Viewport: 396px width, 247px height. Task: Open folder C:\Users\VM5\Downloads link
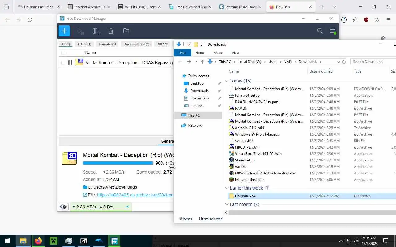point(112,187)
